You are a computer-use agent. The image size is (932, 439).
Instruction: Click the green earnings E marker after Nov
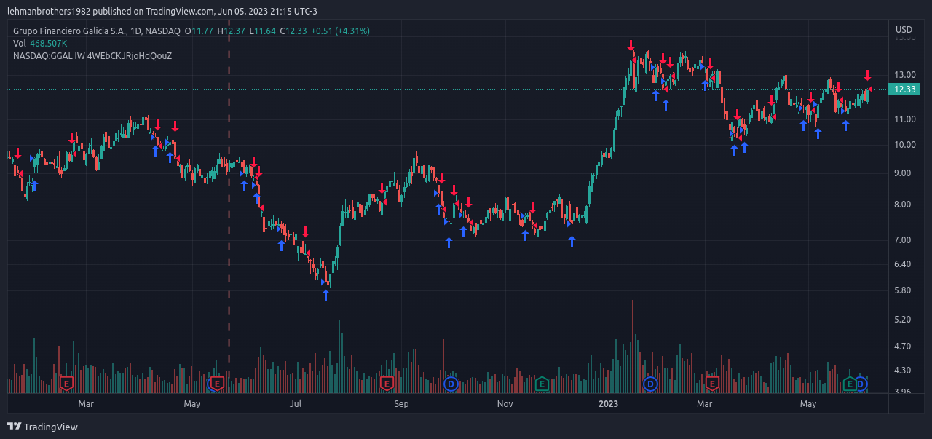[x=541, y=383]
